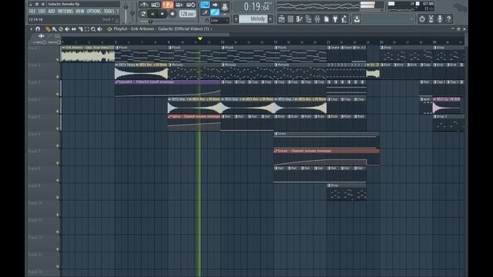493x277 pixels.
Task: Click the plus button right of Melody
Action: tap(270, 19)
